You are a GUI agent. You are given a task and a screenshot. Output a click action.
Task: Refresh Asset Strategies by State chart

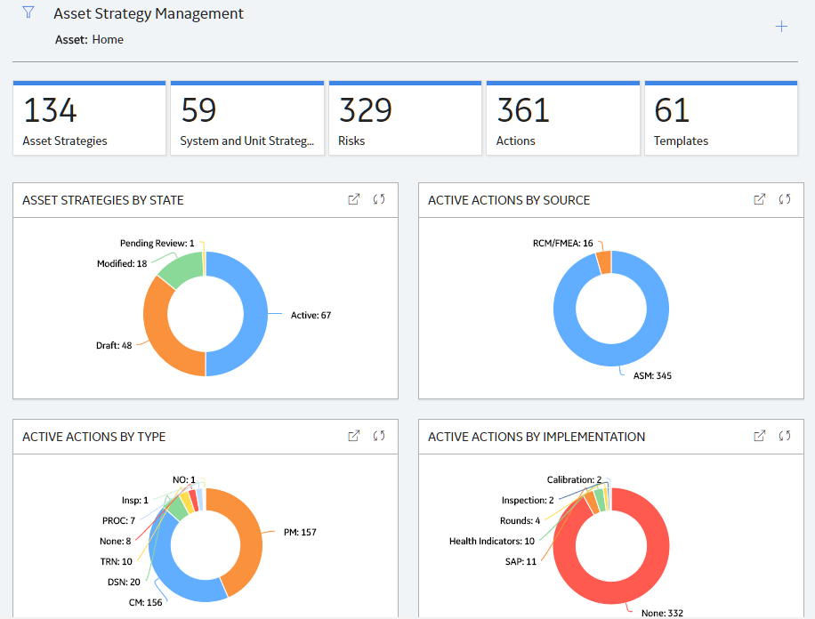coord(379,199)
